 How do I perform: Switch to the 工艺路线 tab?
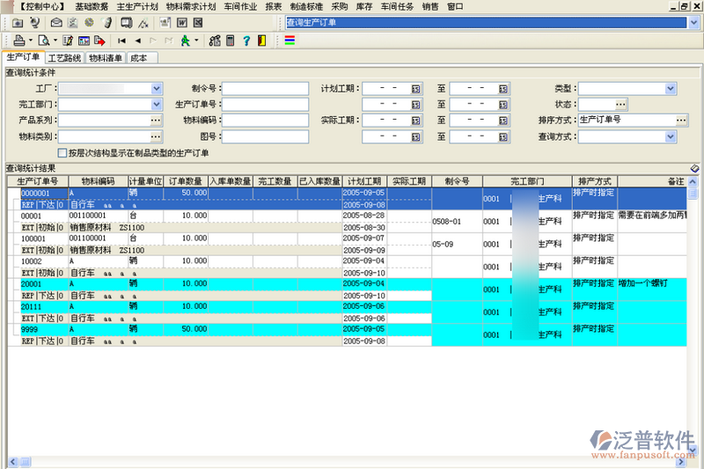(x=64, y=58)
